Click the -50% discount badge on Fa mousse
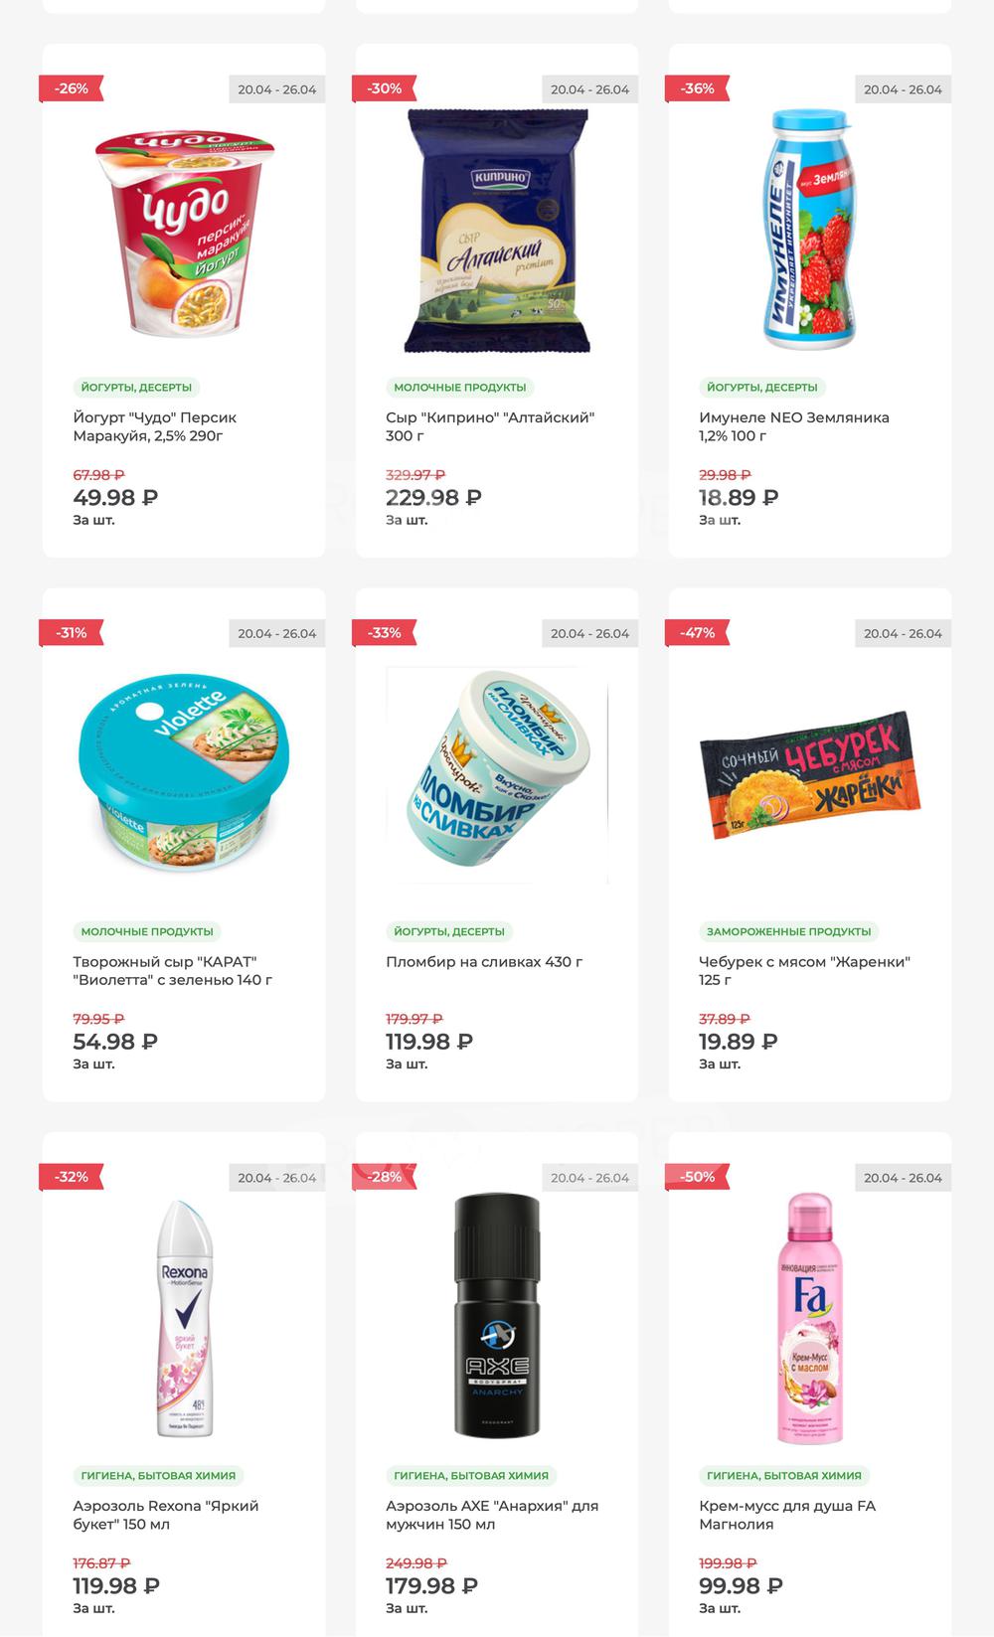This screenshot has width=994, height=1637. click(697, 1177)
